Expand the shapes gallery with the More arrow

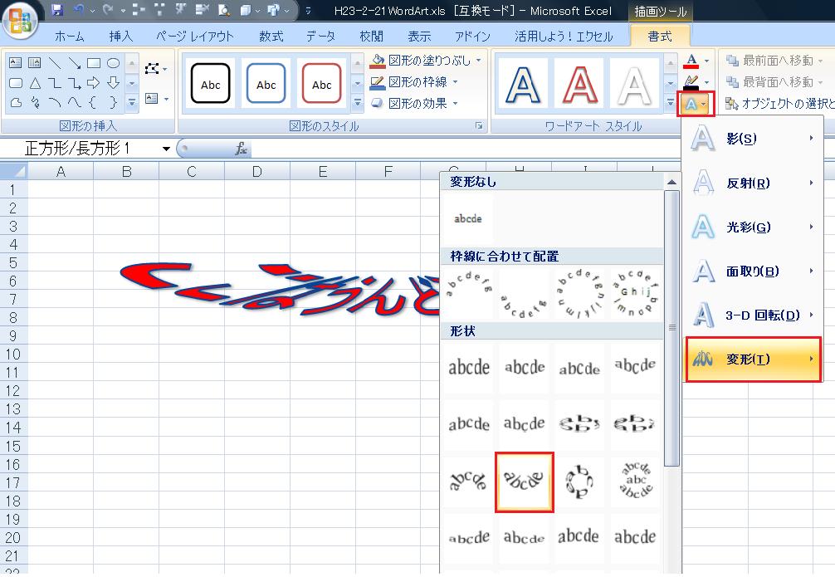click(x=132, y=102)
